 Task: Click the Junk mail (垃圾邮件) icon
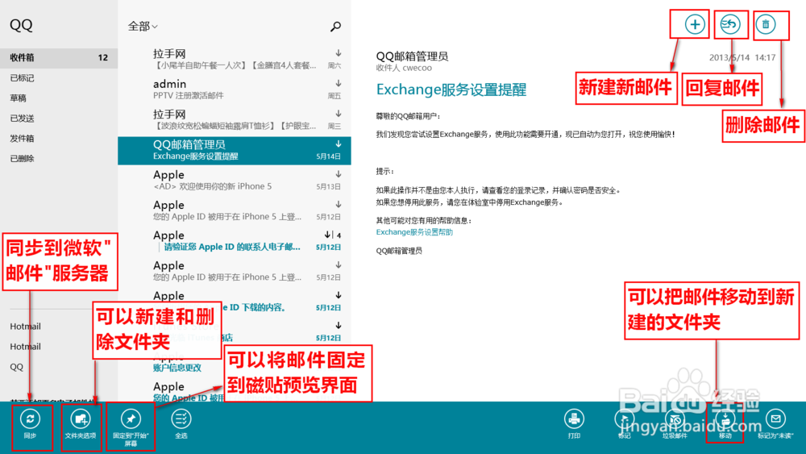coord(675,419)
